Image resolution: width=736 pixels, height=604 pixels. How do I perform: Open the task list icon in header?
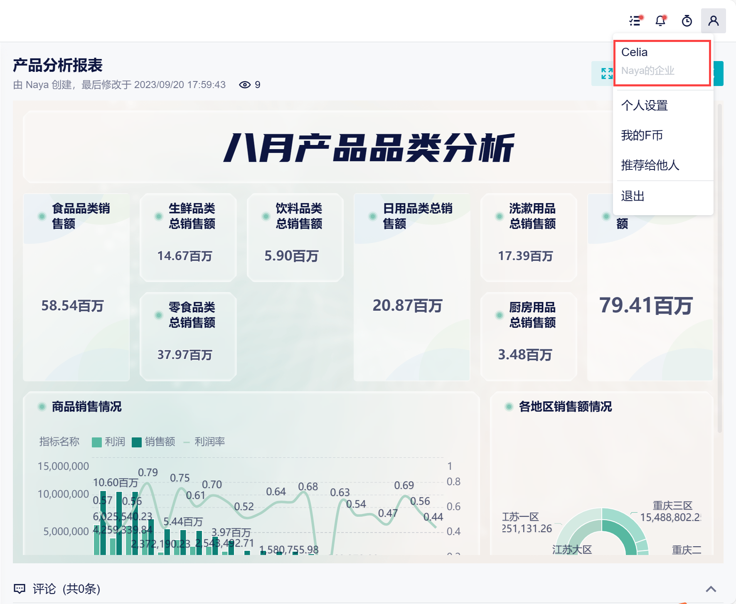click(x=635, y=20)
